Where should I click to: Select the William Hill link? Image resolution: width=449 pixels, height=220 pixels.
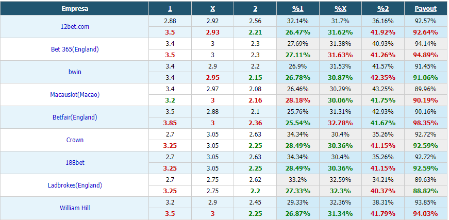tap(75, 208)
